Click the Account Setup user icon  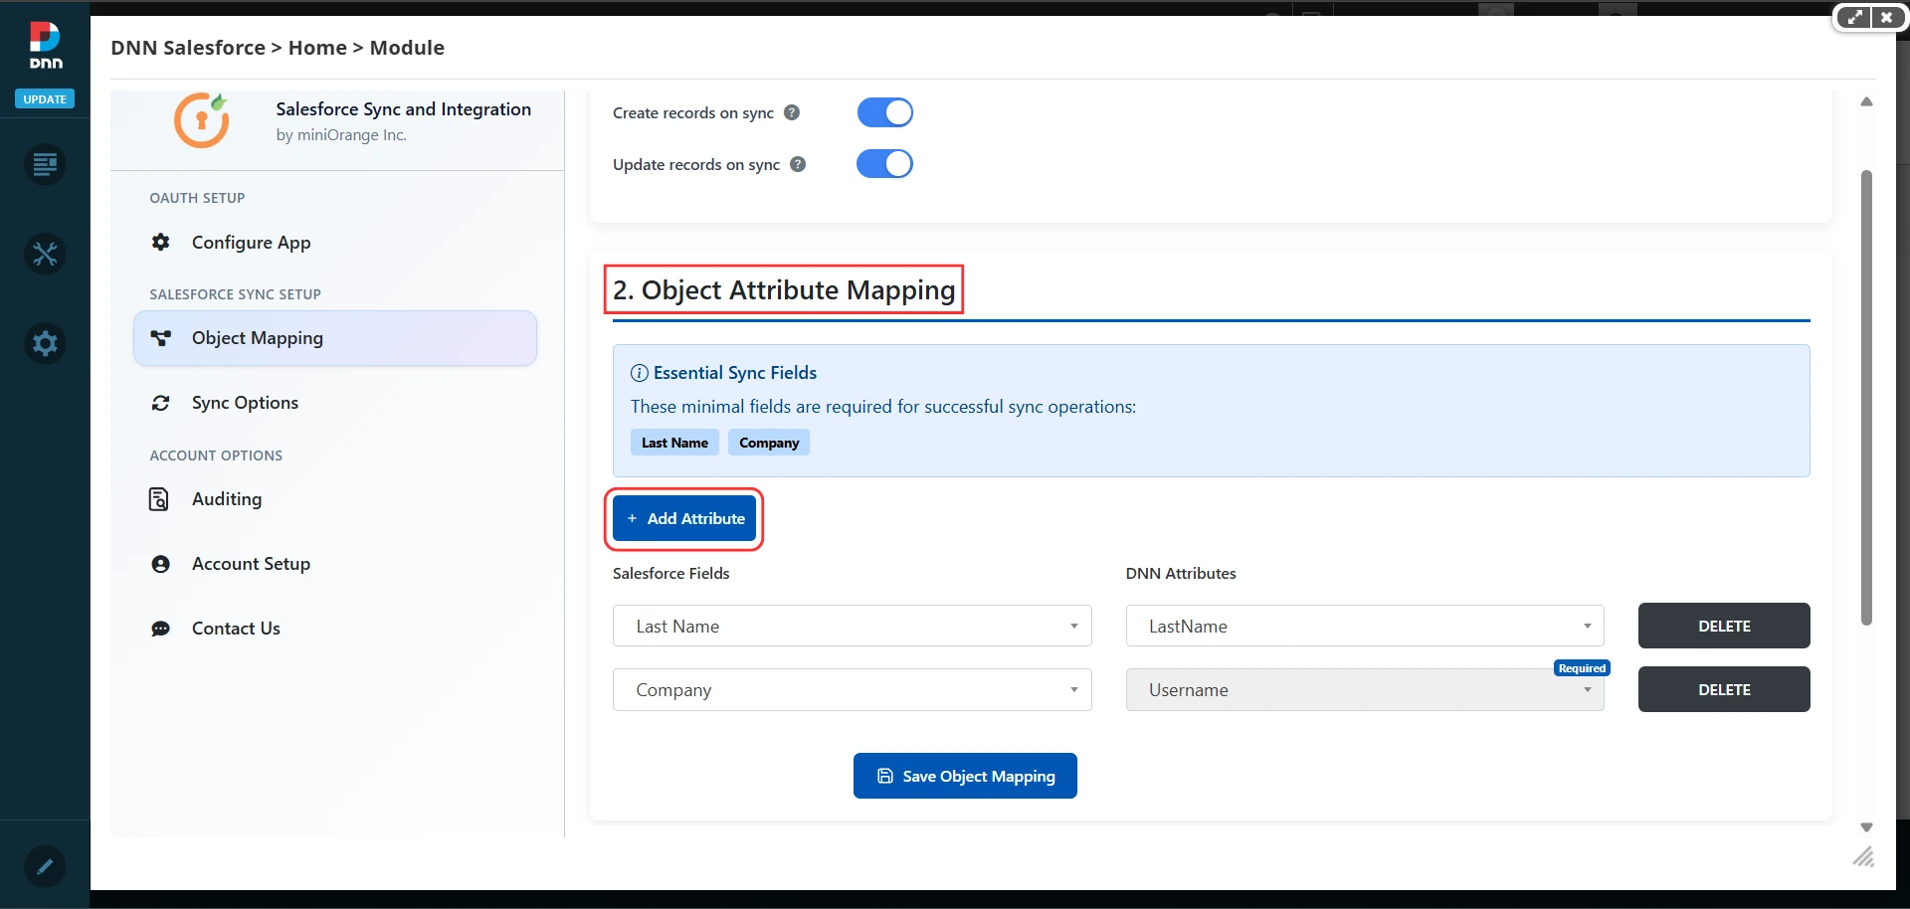(x=160, y=564)
